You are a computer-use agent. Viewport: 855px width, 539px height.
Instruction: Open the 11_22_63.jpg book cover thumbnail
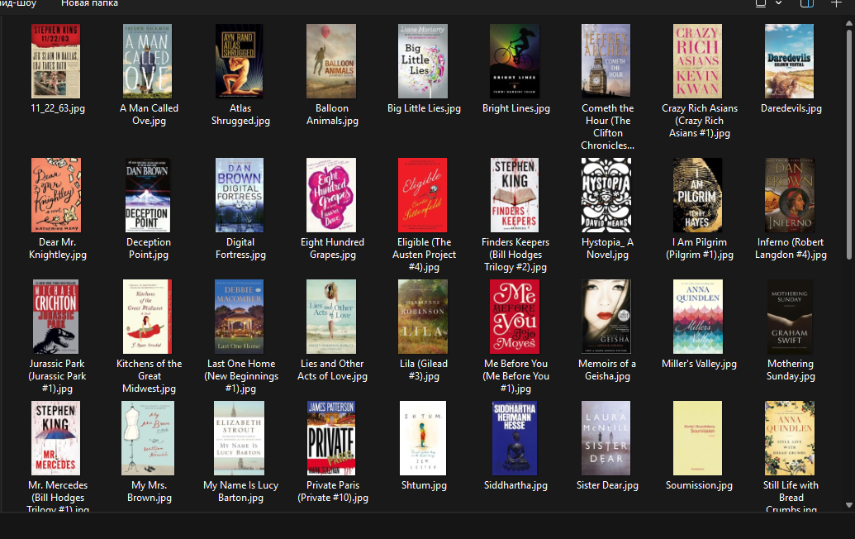(x=55, y=61)
